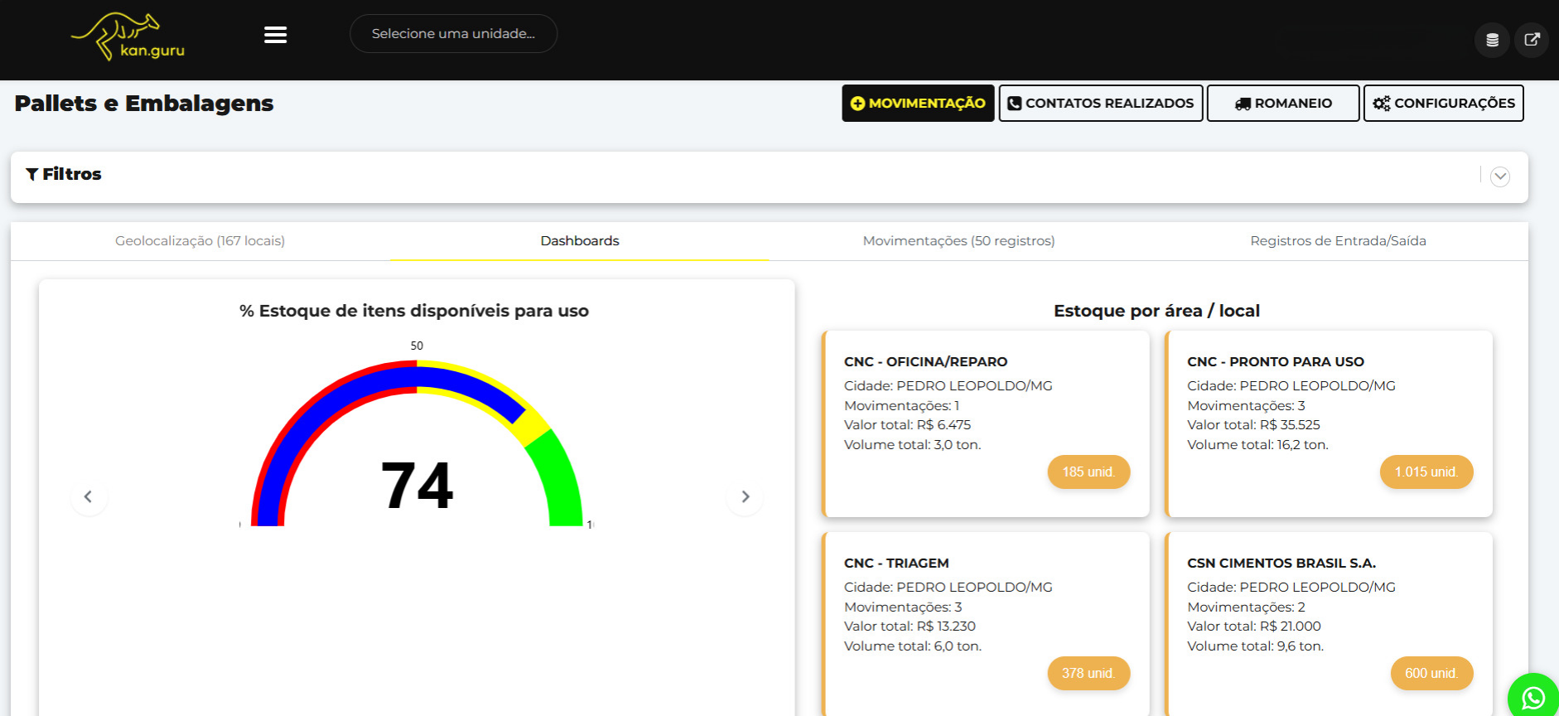This screenshot has height=716, width=1559.
Task: Open WhatsApp chat bubble
Action: (1533, 698)
